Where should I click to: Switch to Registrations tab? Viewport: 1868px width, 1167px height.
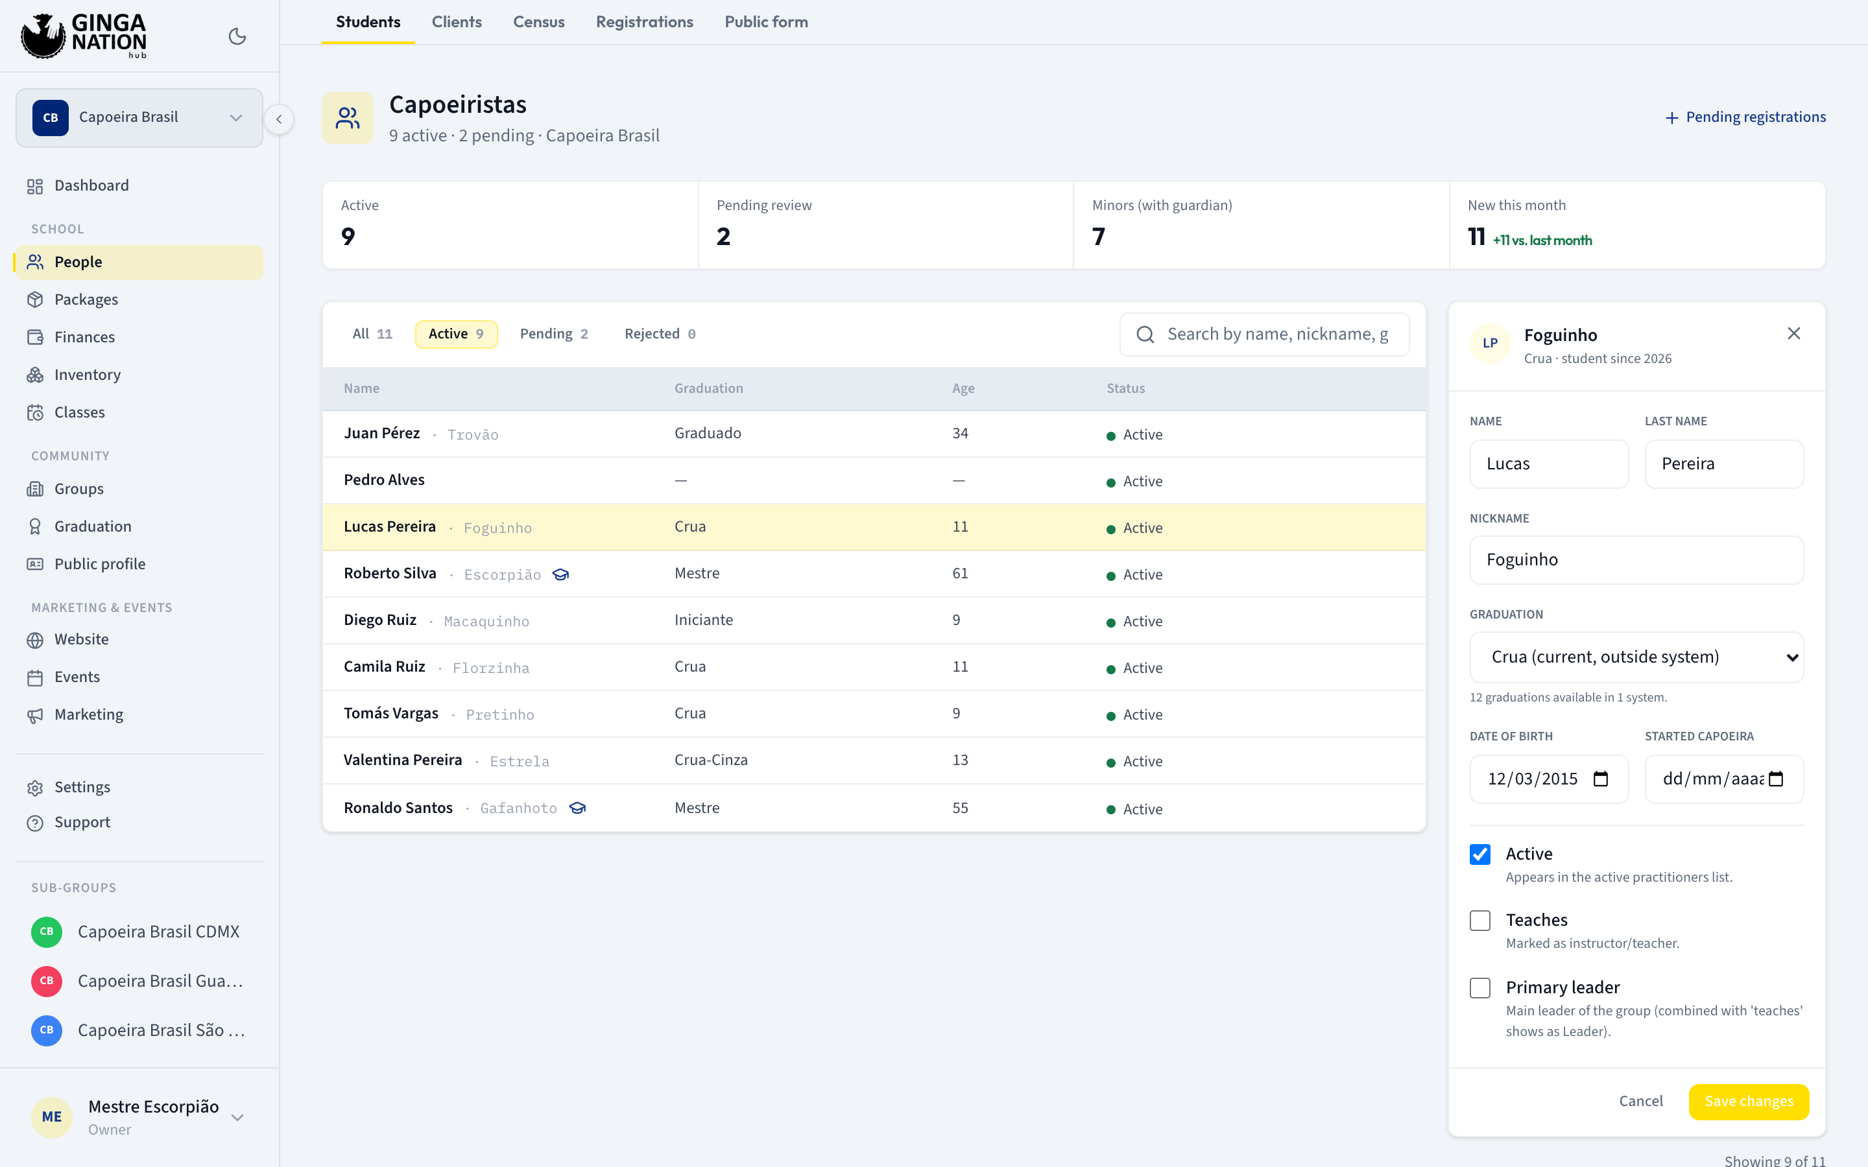tap(645, 21)
